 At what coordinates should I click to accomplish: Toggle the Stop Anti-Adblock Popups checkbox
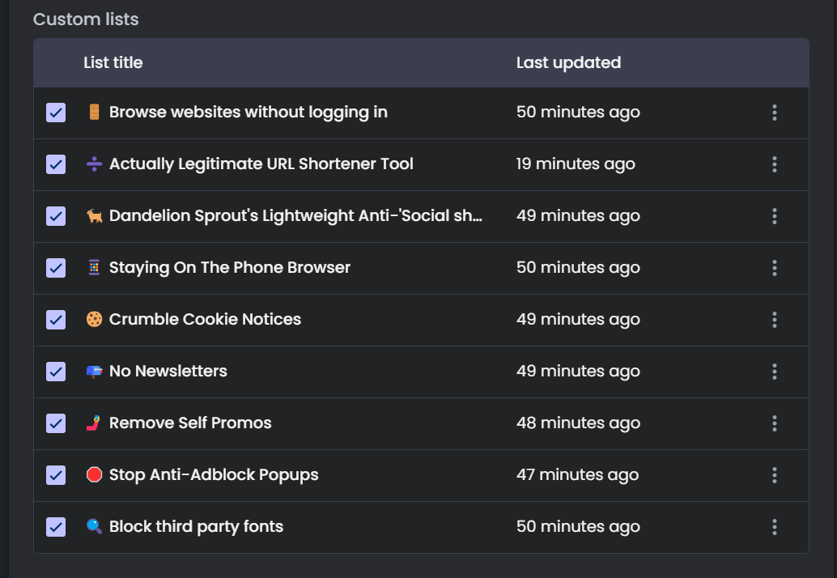coord(56,475)
